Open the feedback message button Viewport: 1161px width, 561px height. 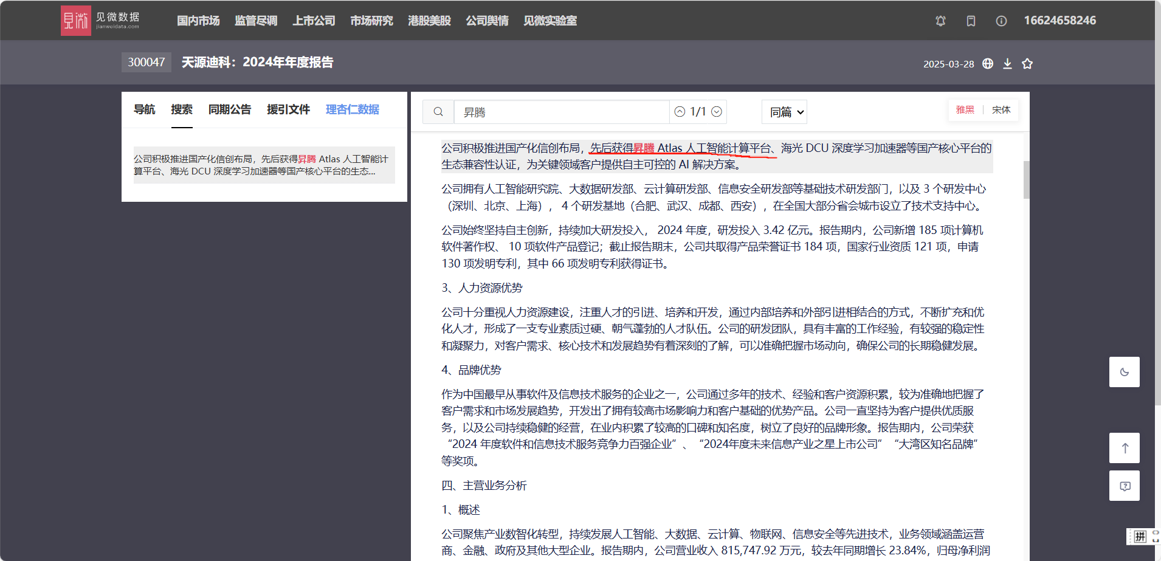click(1124, 486)
